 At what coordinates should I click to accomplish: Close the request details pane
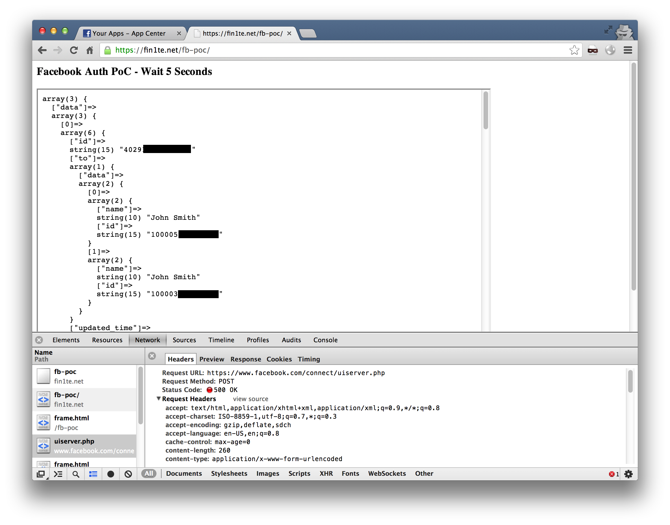[x=152, y=356]
